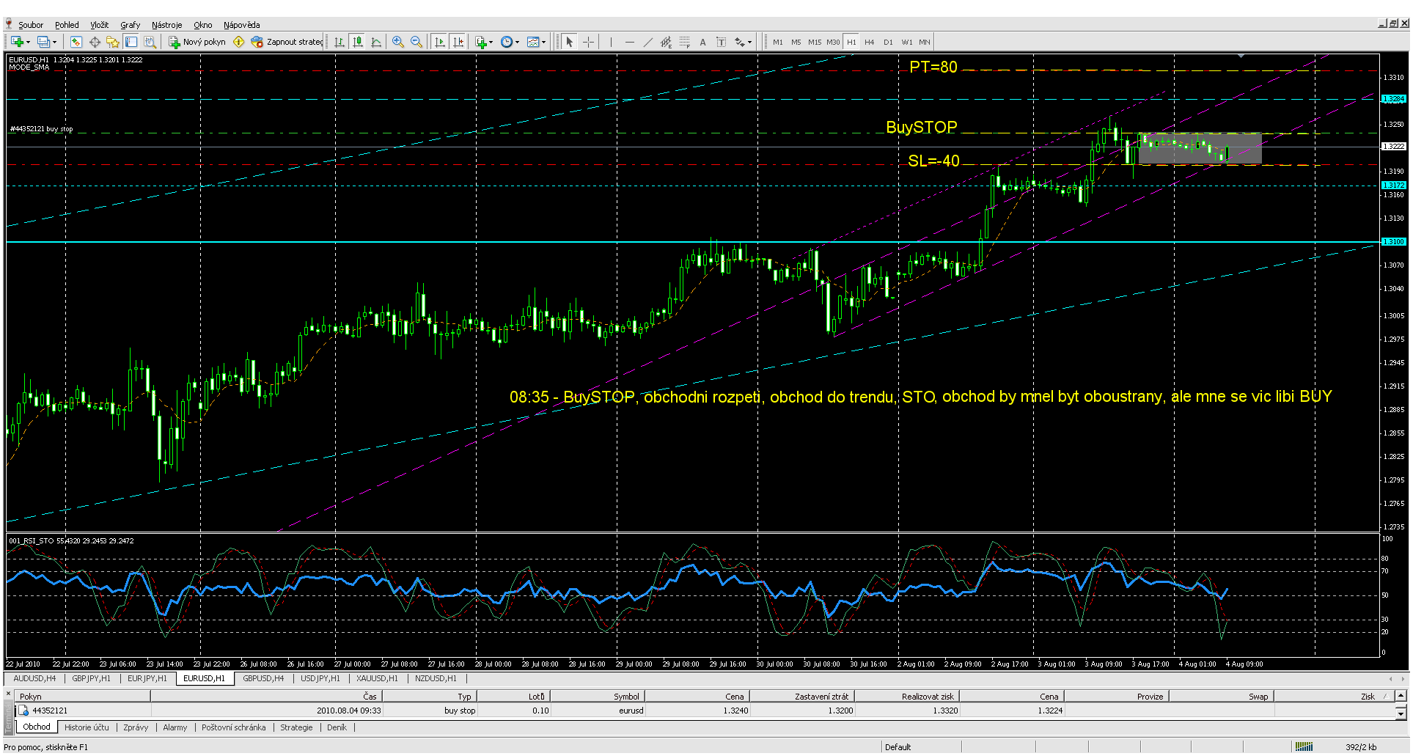Screen dimensions: 1413x756
Task: Open the Soubor menu
Action: pos(31,25)
